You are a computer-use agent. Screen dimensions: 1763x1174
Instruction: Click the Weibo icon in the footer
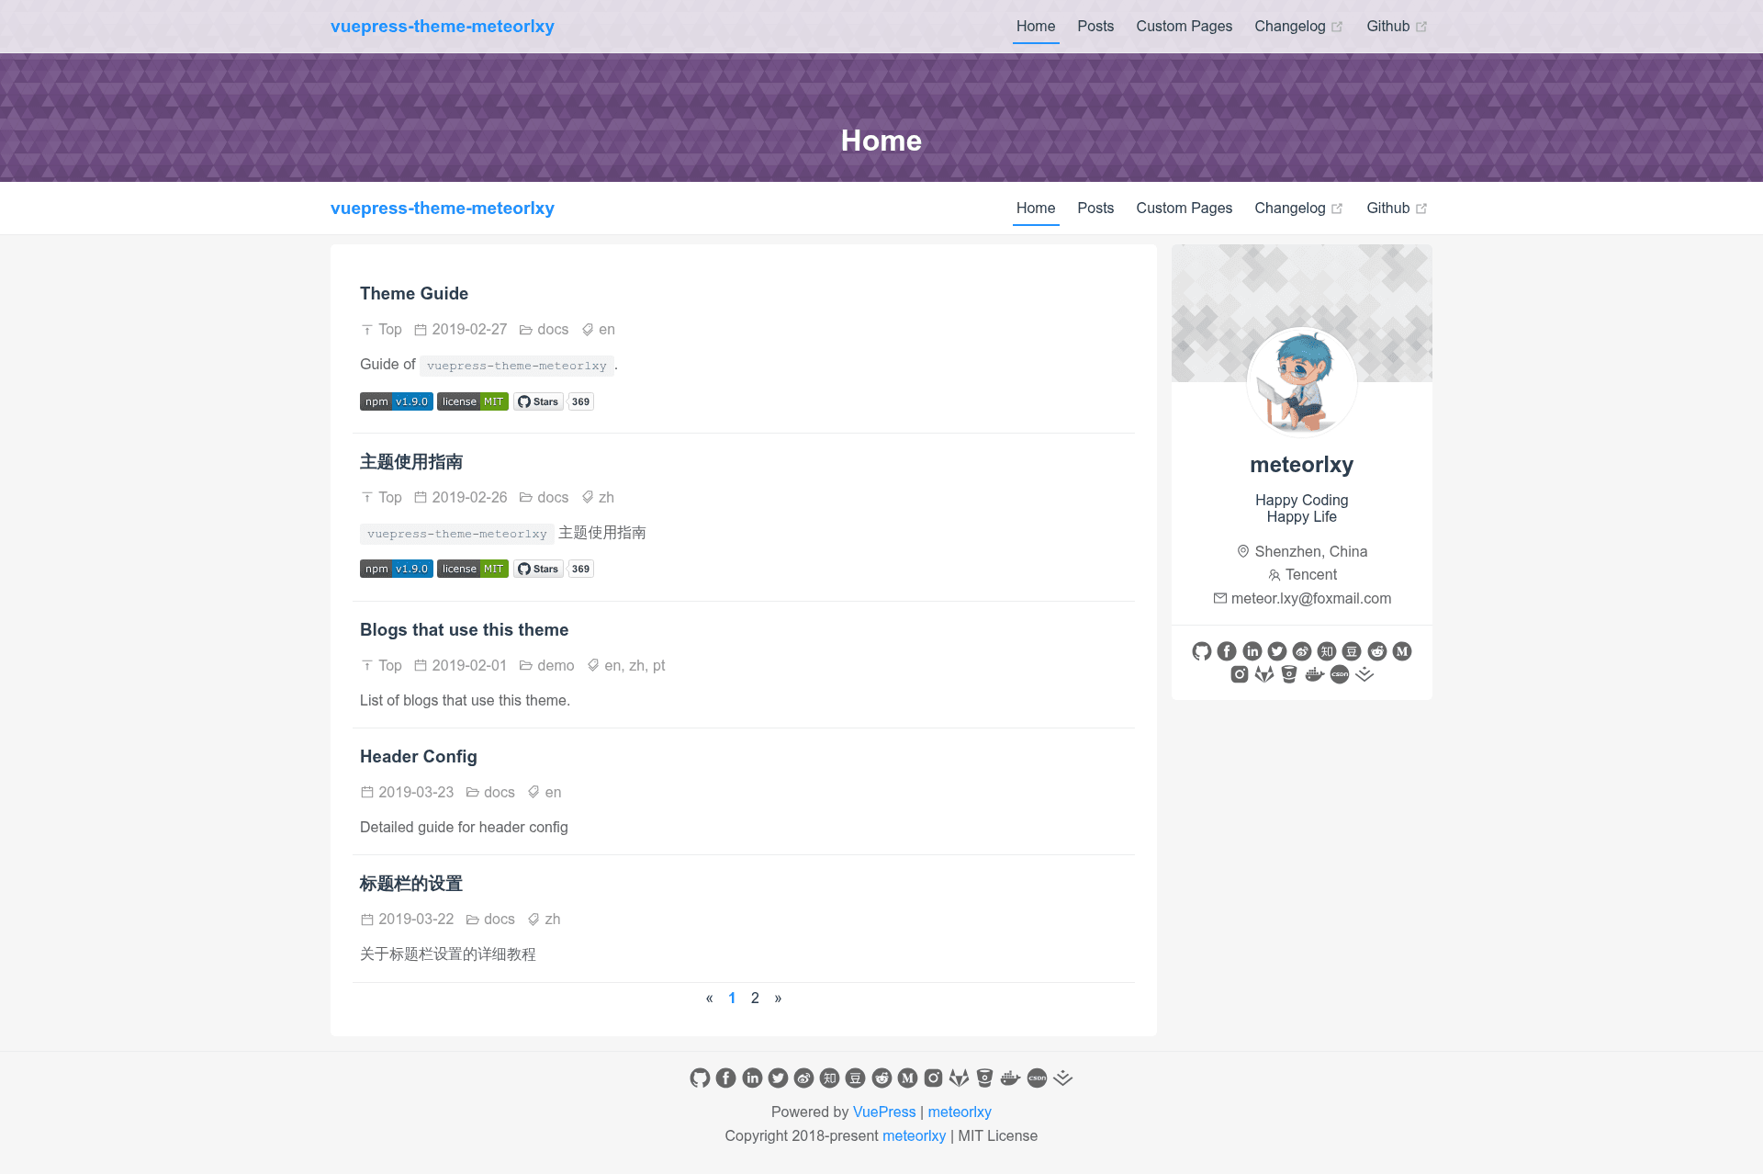804,1078
